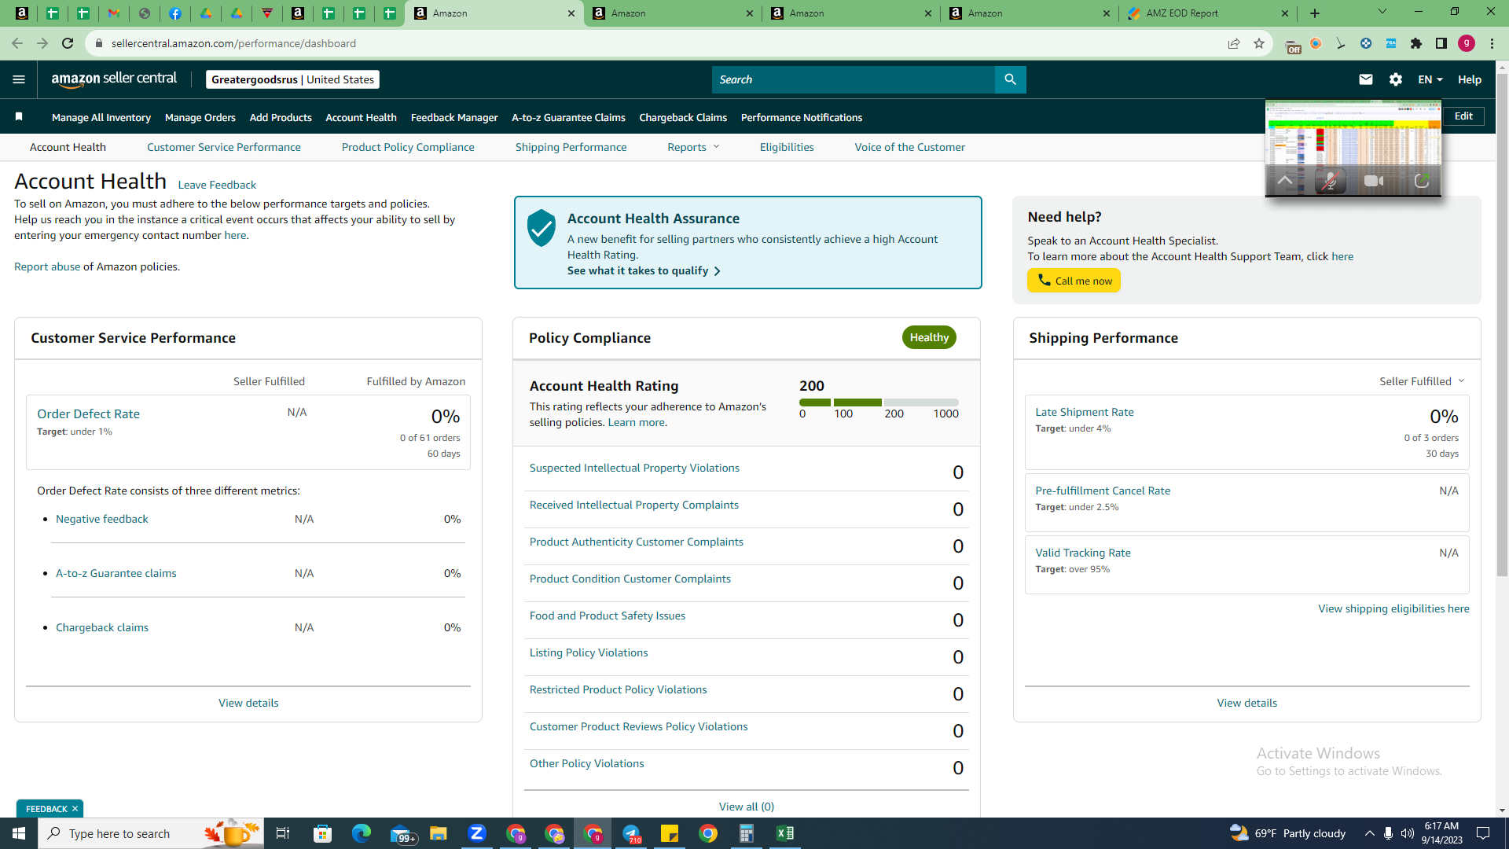Click View shipping eligibilities here
Screen dimensions: 1509x849
[1393, 608]
